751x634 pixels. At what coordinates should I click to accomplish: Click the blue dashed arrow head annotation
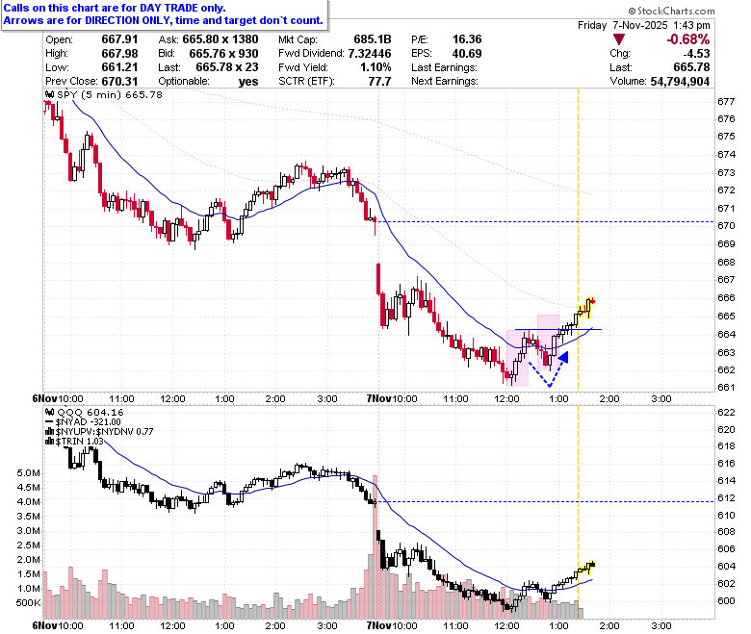[563, 357]
